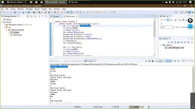Toggle Scheduled view in Task List

click(171, 20)
